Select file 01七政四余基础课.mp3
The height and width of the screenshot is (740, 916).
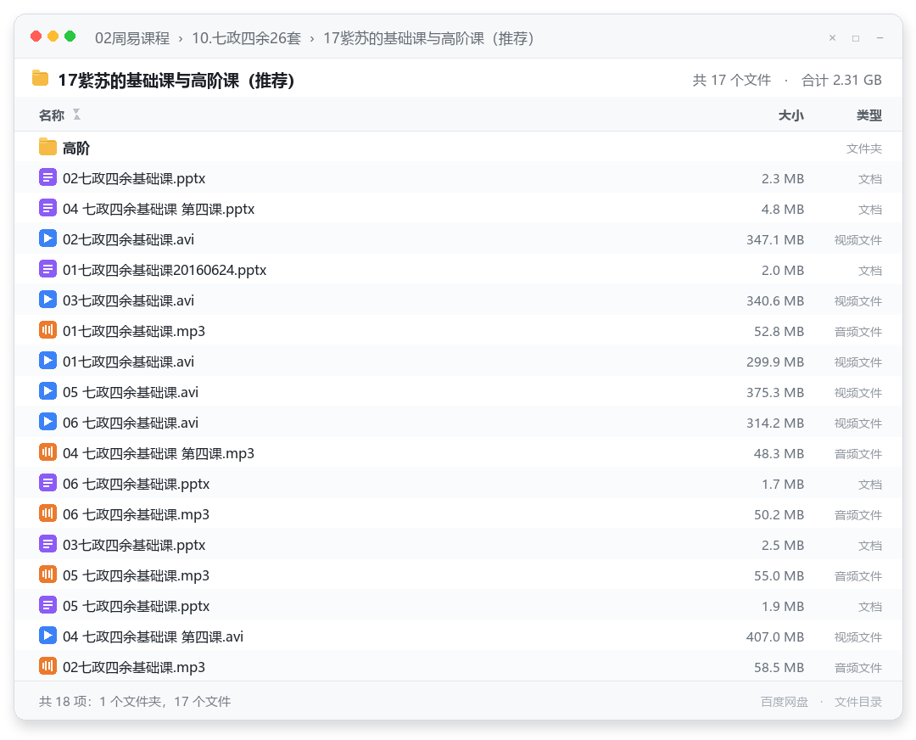[134, 332]
